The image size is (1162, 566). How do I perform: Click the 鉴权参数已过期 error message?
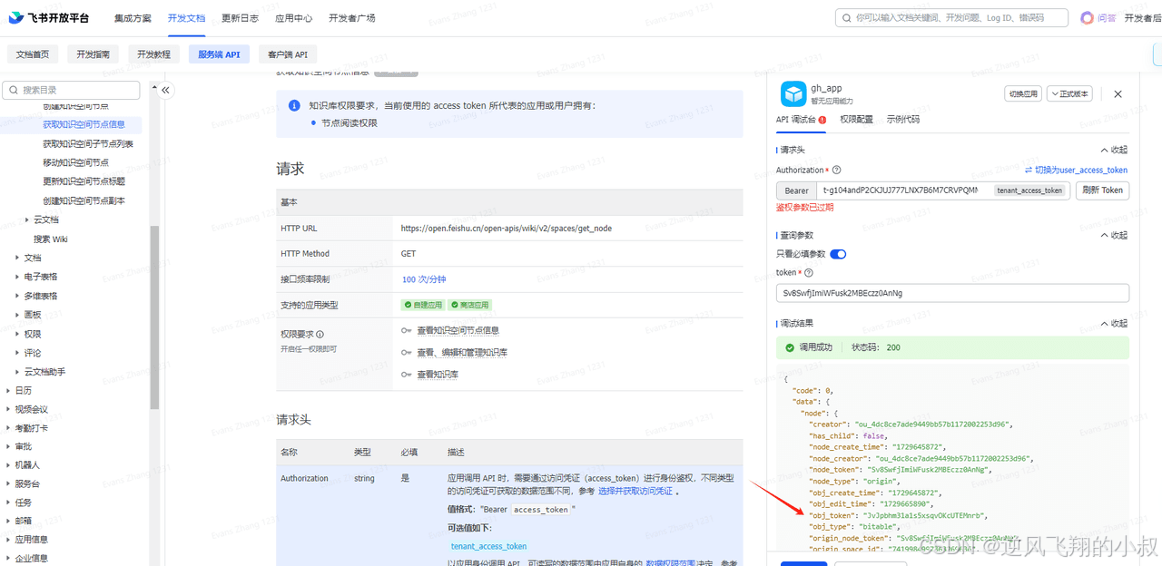pyautogui.click(x=805, y=208)
